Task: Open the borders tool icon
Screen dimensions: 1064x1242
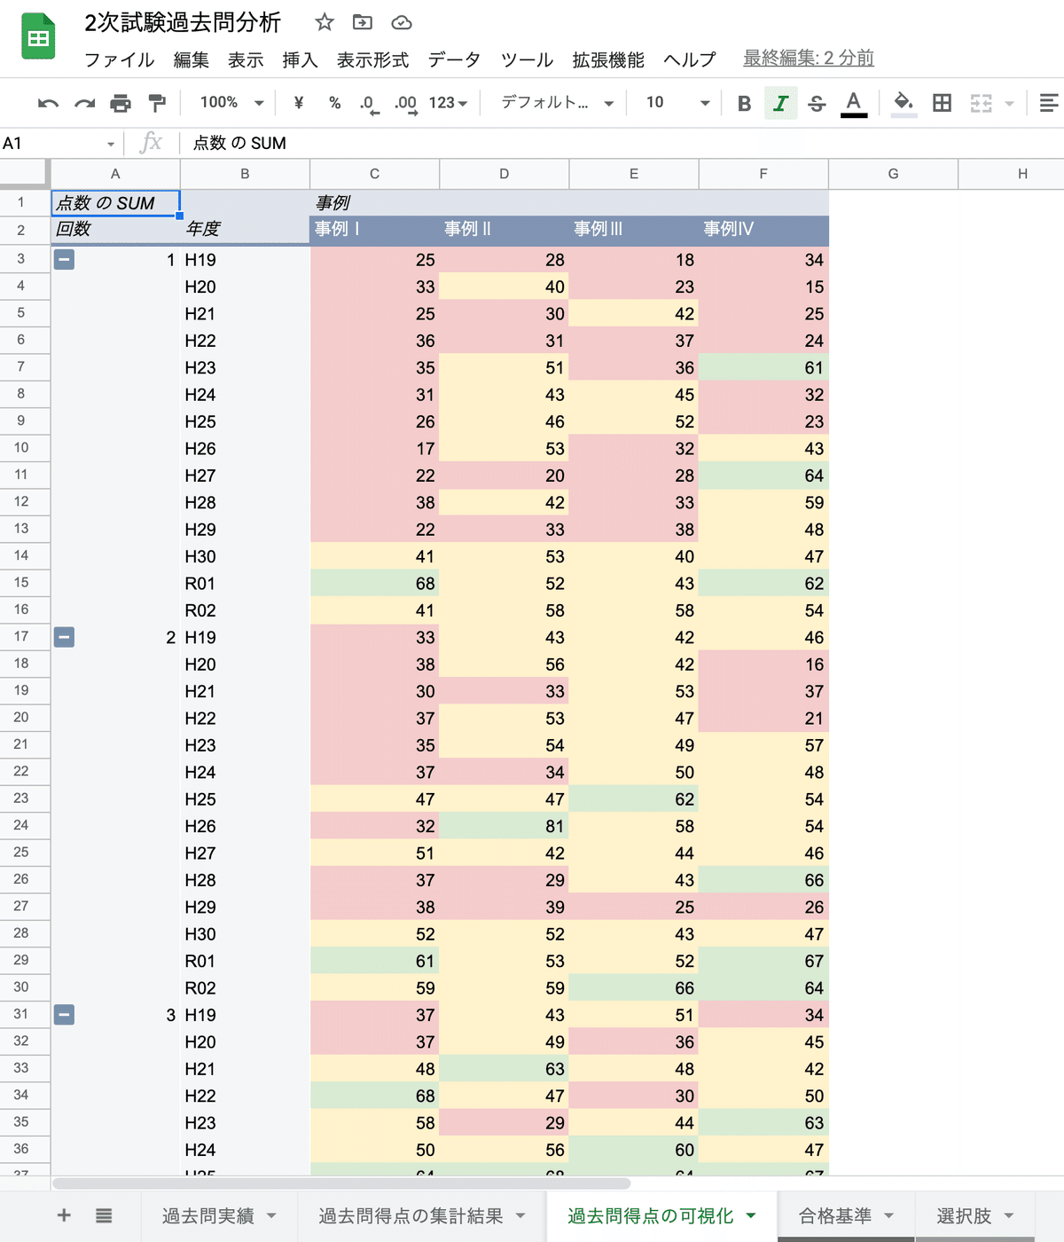Action: click(x=942, y=103)
